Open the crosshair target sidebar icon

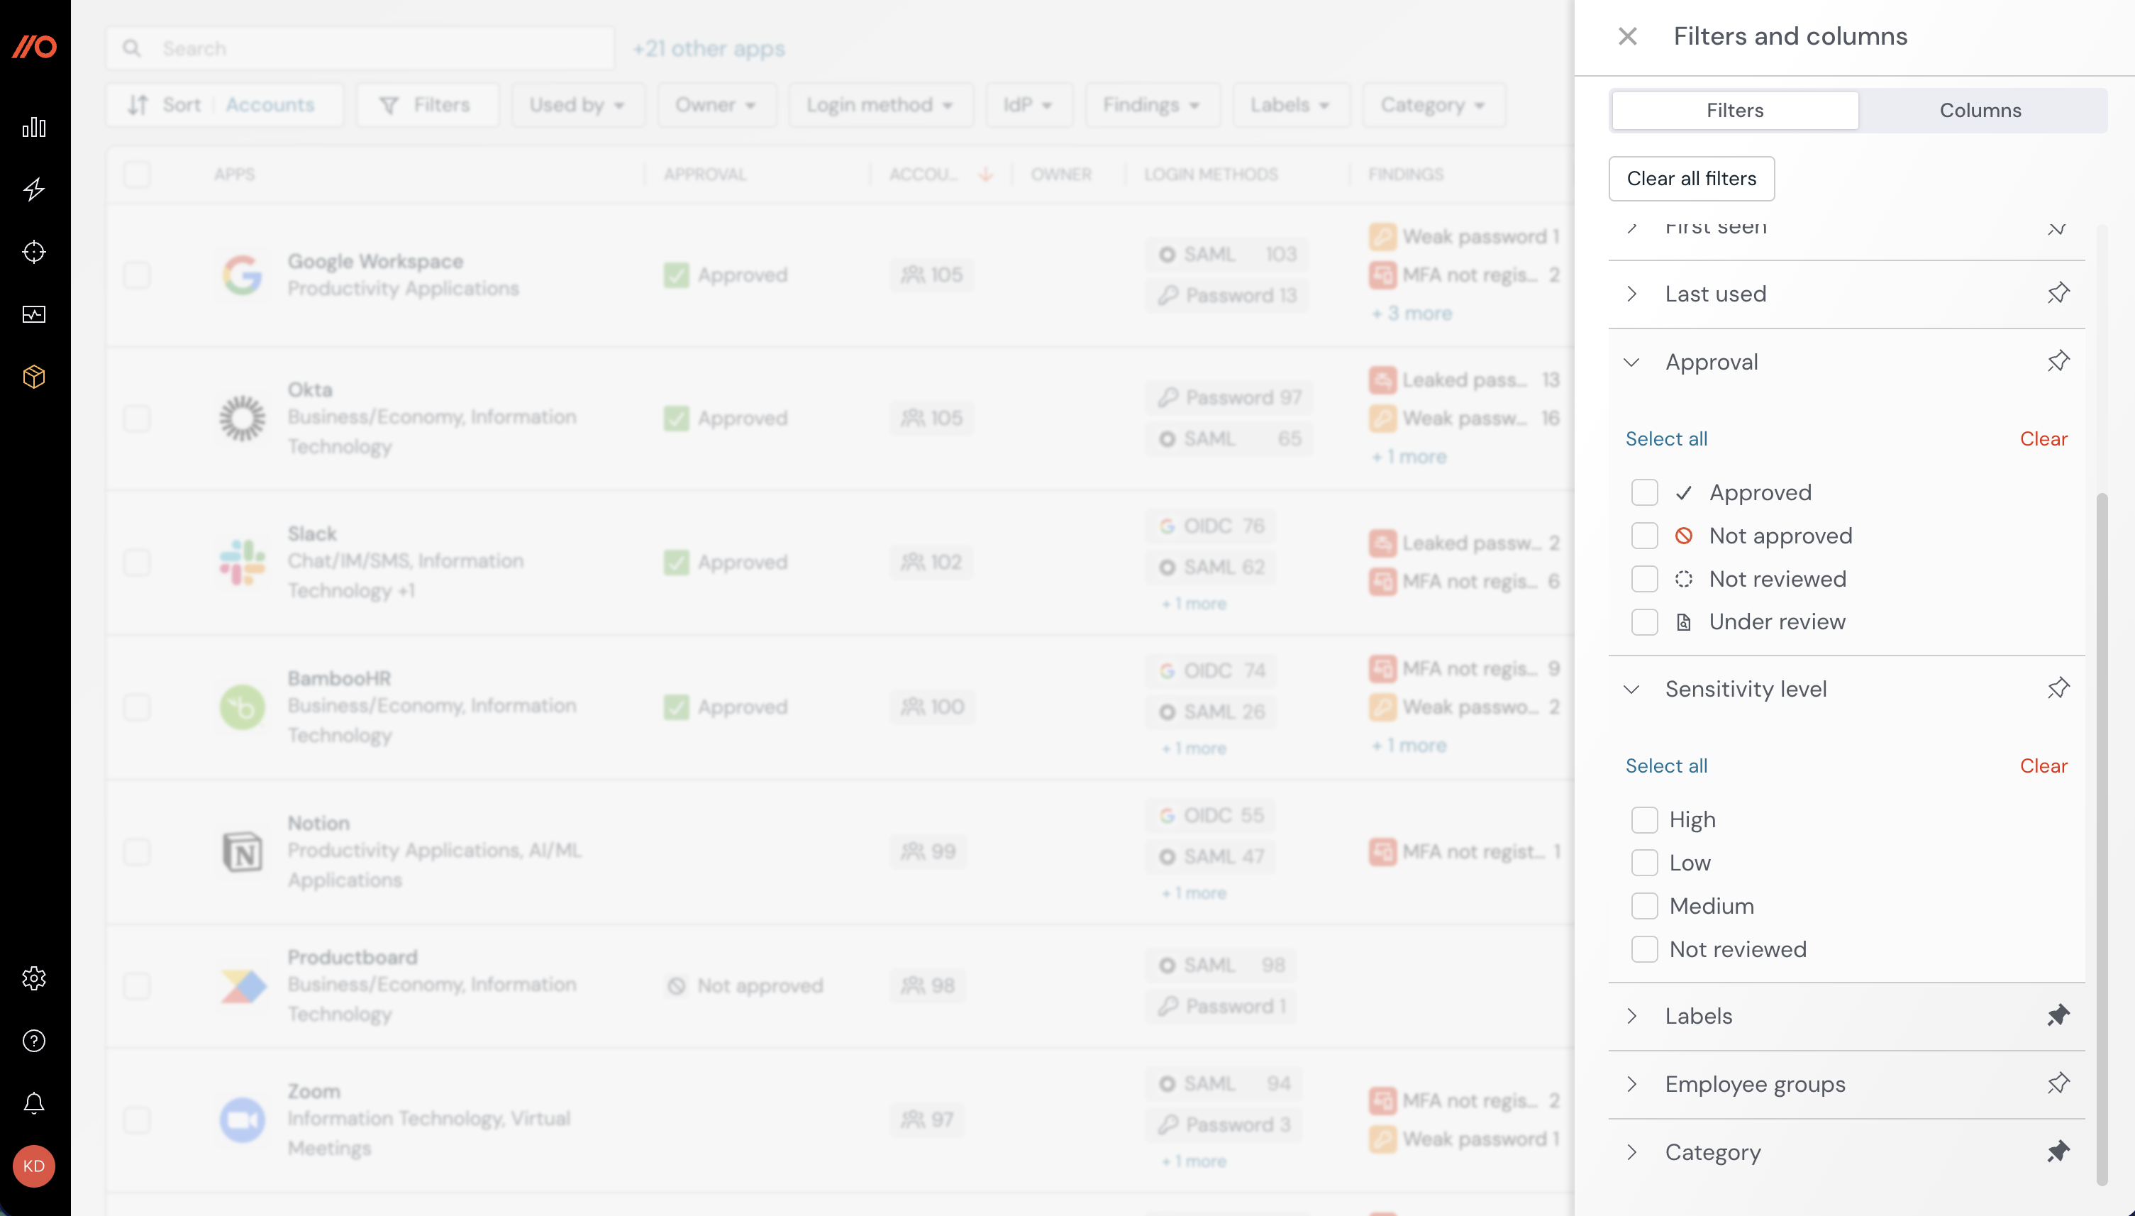click(34, 251)
